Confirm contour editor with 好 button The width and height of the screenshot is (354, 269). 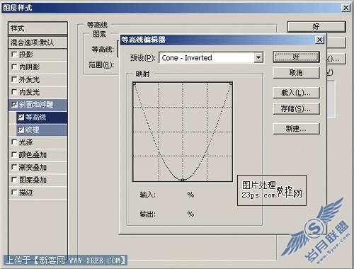296,57
